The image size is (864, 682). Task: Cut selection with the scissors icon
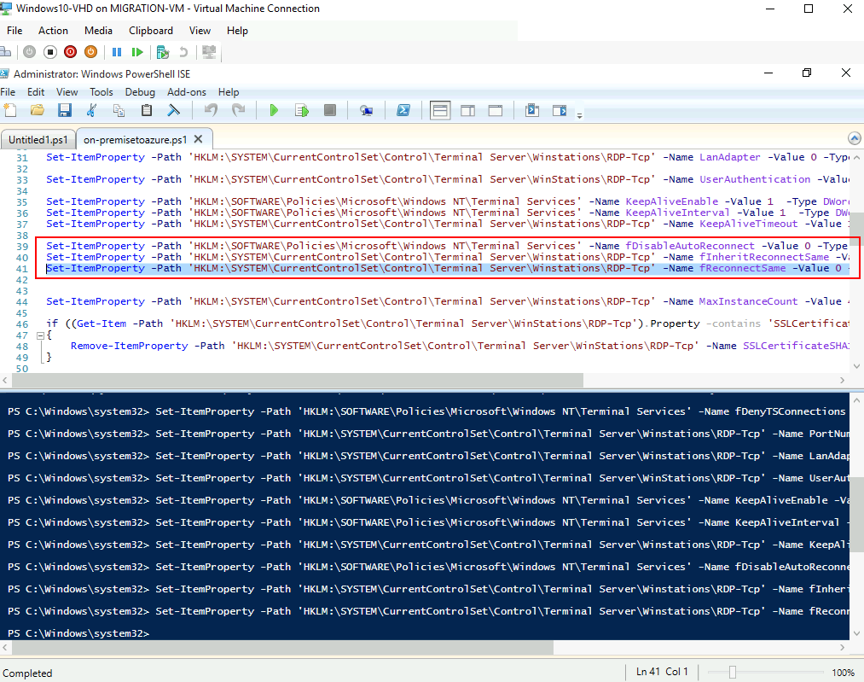pyautogui.click(x=91, y=110)
